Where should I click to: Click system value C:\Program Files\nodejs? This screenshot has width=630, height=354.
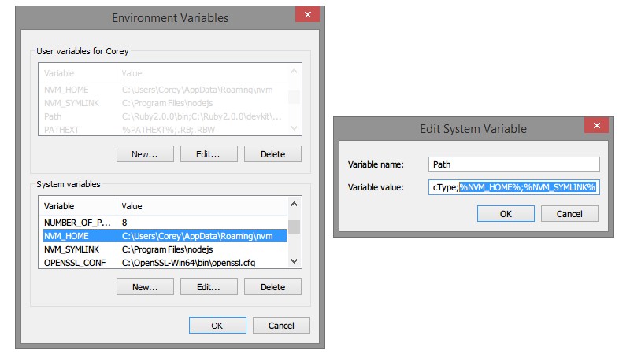(x=167, y=249)
